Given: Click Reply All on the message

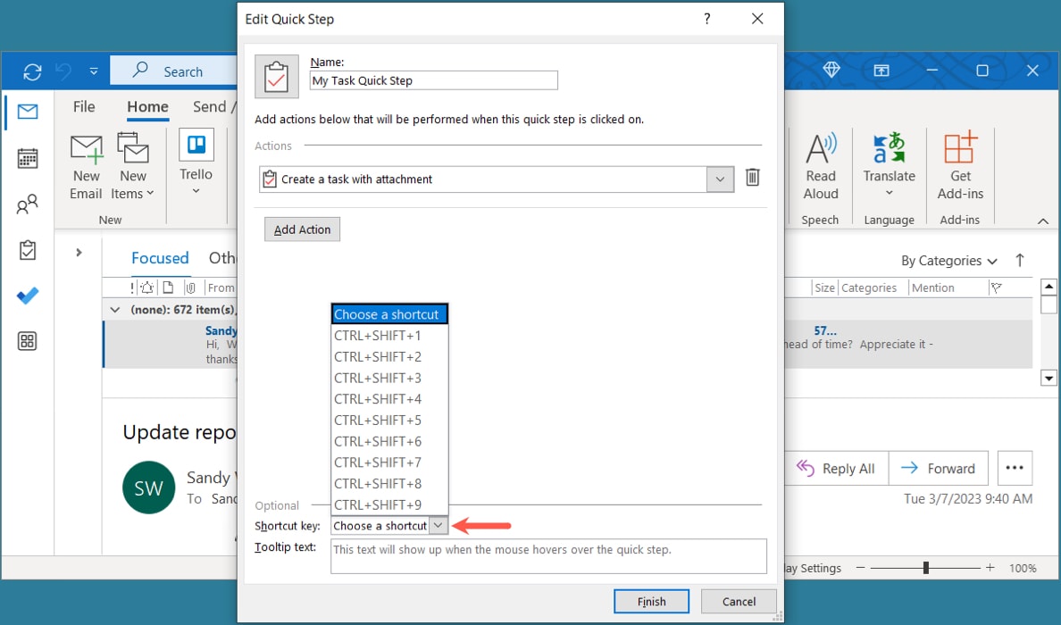Looking at the screenshot, I should pyautogui.click(x=835, y=468).
